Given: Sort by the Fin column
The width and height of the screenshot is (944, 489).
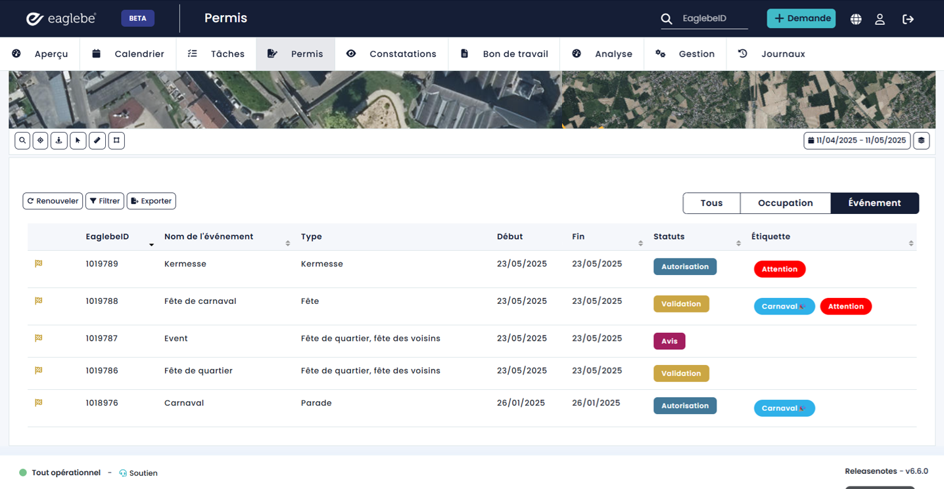Looking at the screenshot, I should pos(640,244).
